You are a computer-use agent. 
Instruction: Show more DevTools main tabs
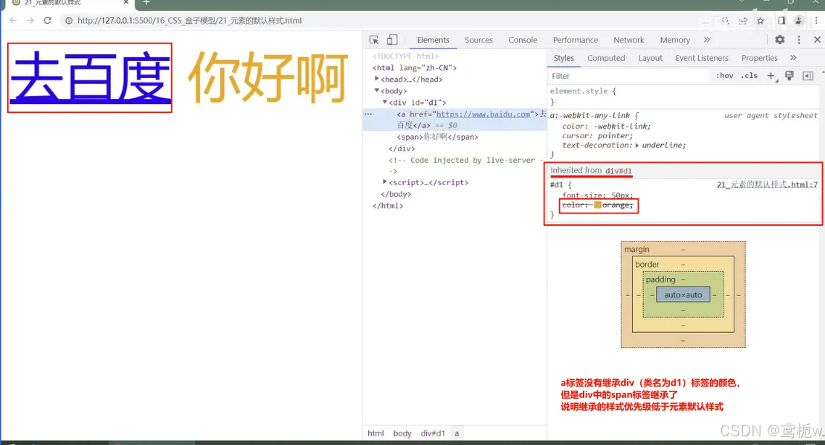[x=707, y=40]
